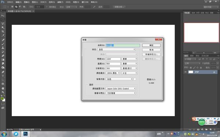Click the 名称 name input field
Screen dimensions: 220x137
click(x=123, y=45)
